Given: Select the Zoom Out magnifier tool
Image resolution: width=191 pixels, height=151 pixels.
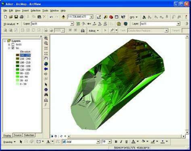Looking at the screenshot, I should point(46,43).
